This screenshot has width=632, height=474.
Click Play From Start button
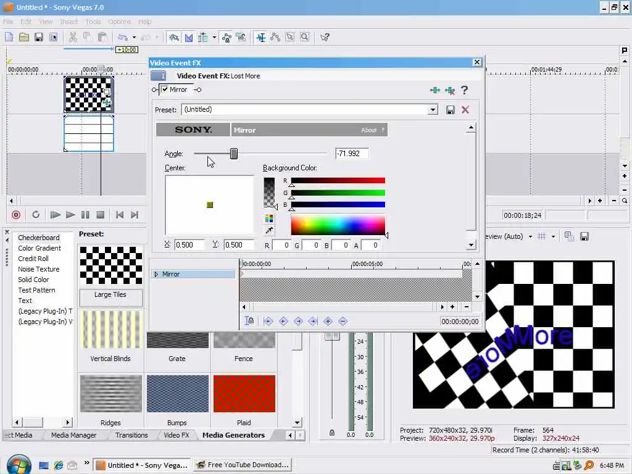pos(55,215)
